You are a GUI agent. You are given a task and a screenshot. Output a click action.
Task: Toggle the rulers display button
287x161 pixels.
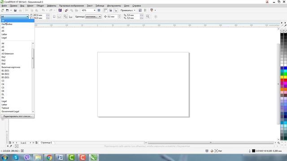point(105,10)
